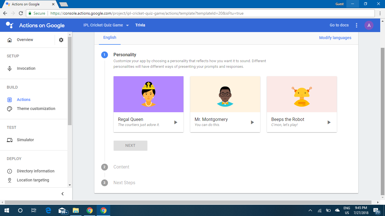Play the Regal Queen voice sample
The width and height of the screenshot is (385, 216).
coord(176,122)
